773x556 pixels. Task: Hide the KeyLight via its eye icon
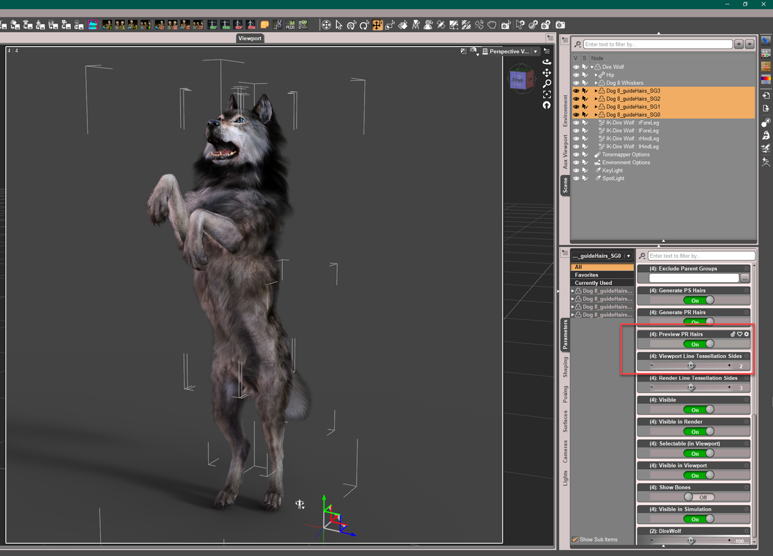(x=576, y=170)
